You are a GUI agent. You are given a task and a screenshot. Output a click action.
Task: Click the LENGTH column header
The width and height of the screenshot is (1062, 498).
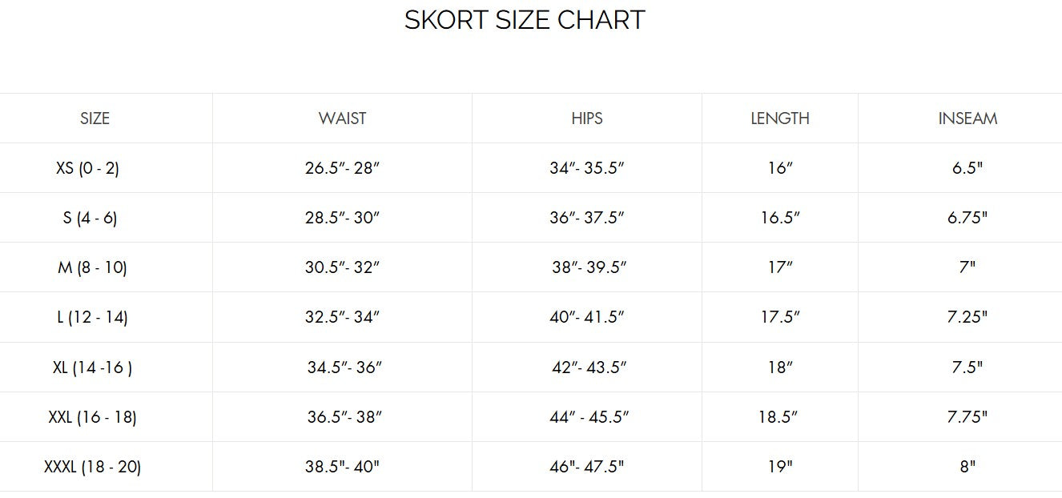(x=779, y=118)
